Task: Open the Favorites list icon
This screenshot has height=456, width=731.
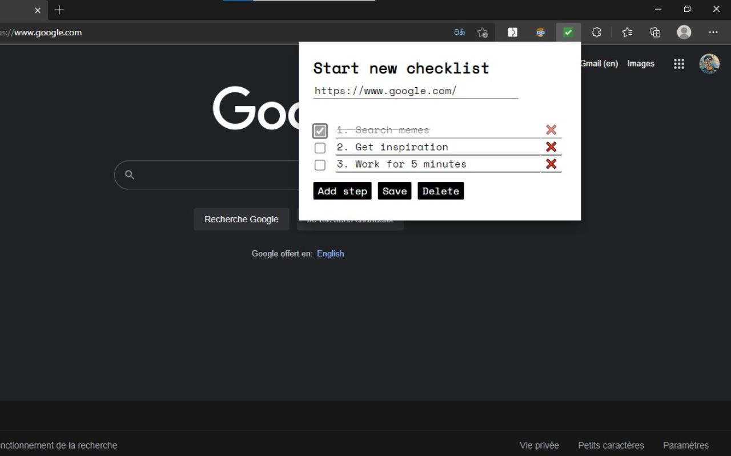Action: click(x=627, y=32)
